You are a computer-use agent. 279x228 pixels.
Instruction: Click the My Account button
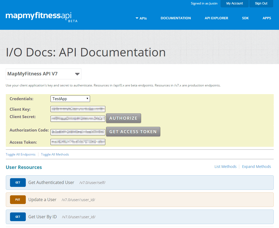(235, 3)
